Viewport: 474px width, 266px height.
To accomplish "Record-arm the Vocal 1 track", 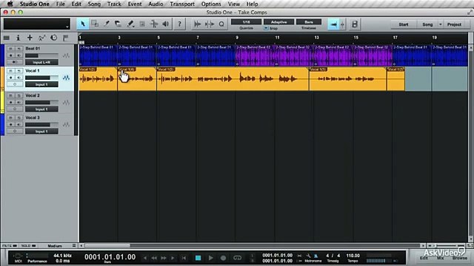I will [10, 78].
